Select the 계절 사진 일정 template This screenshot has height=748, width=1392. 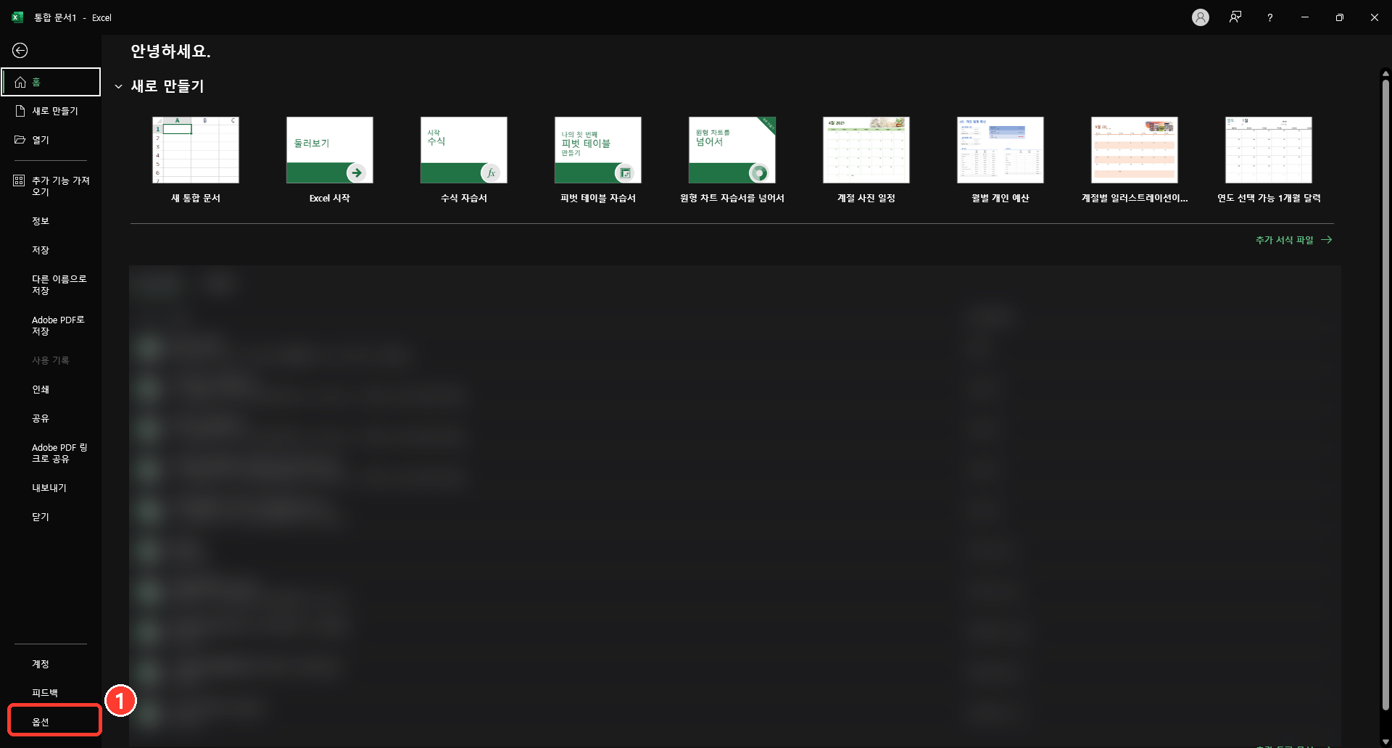(x=866, y=160)
